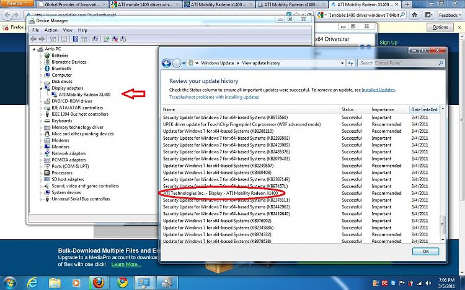The image size is (465, 290).
Task: Select Security Update KB975560 row
Action: point(299,117)
